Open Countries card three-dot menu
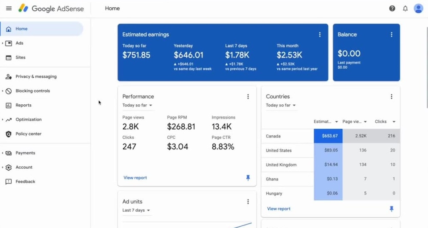 coord(391,97)
